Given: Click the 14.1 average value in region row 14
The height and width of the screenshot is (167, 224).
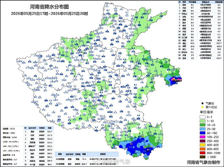Looking at the screenshot, I should coord(192,43).
